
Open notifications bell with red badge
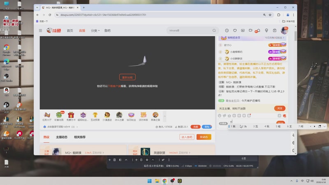258,30
